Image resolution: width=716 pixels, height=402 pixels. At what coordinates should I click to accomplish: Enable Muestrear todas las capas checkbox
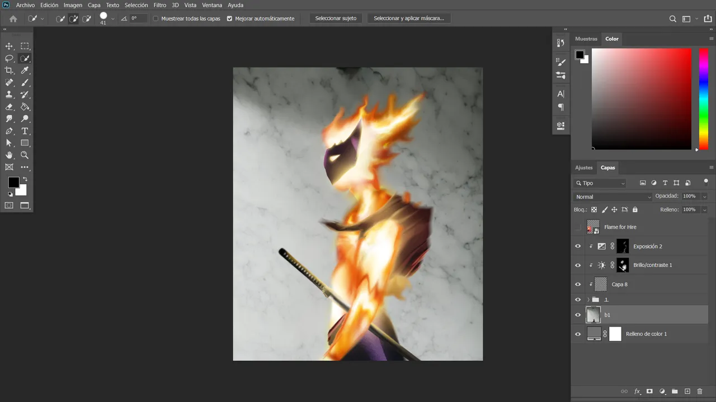(x=156, y=18)
